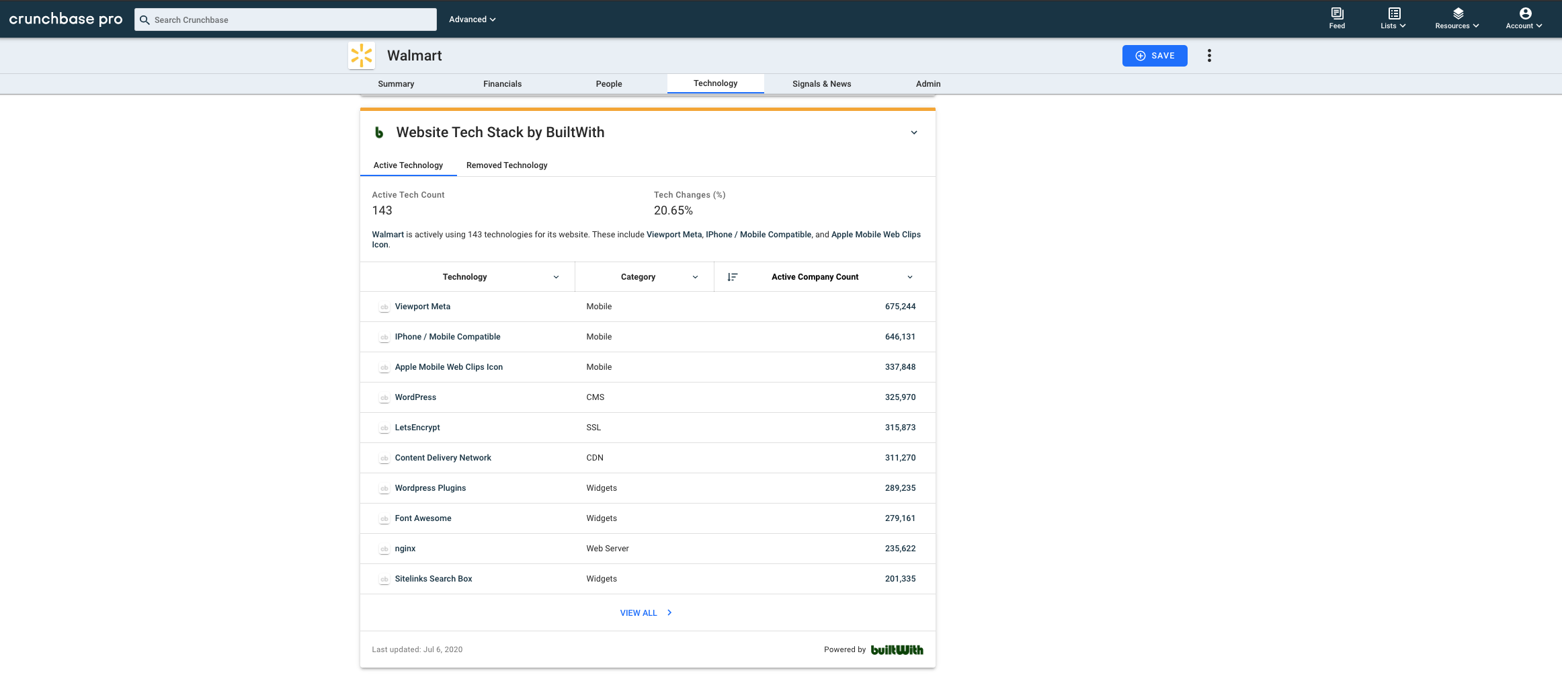Viewport: 1562px width, 675px height.
Task: Click the icon next to WordPress
Action: pos(384,397)
